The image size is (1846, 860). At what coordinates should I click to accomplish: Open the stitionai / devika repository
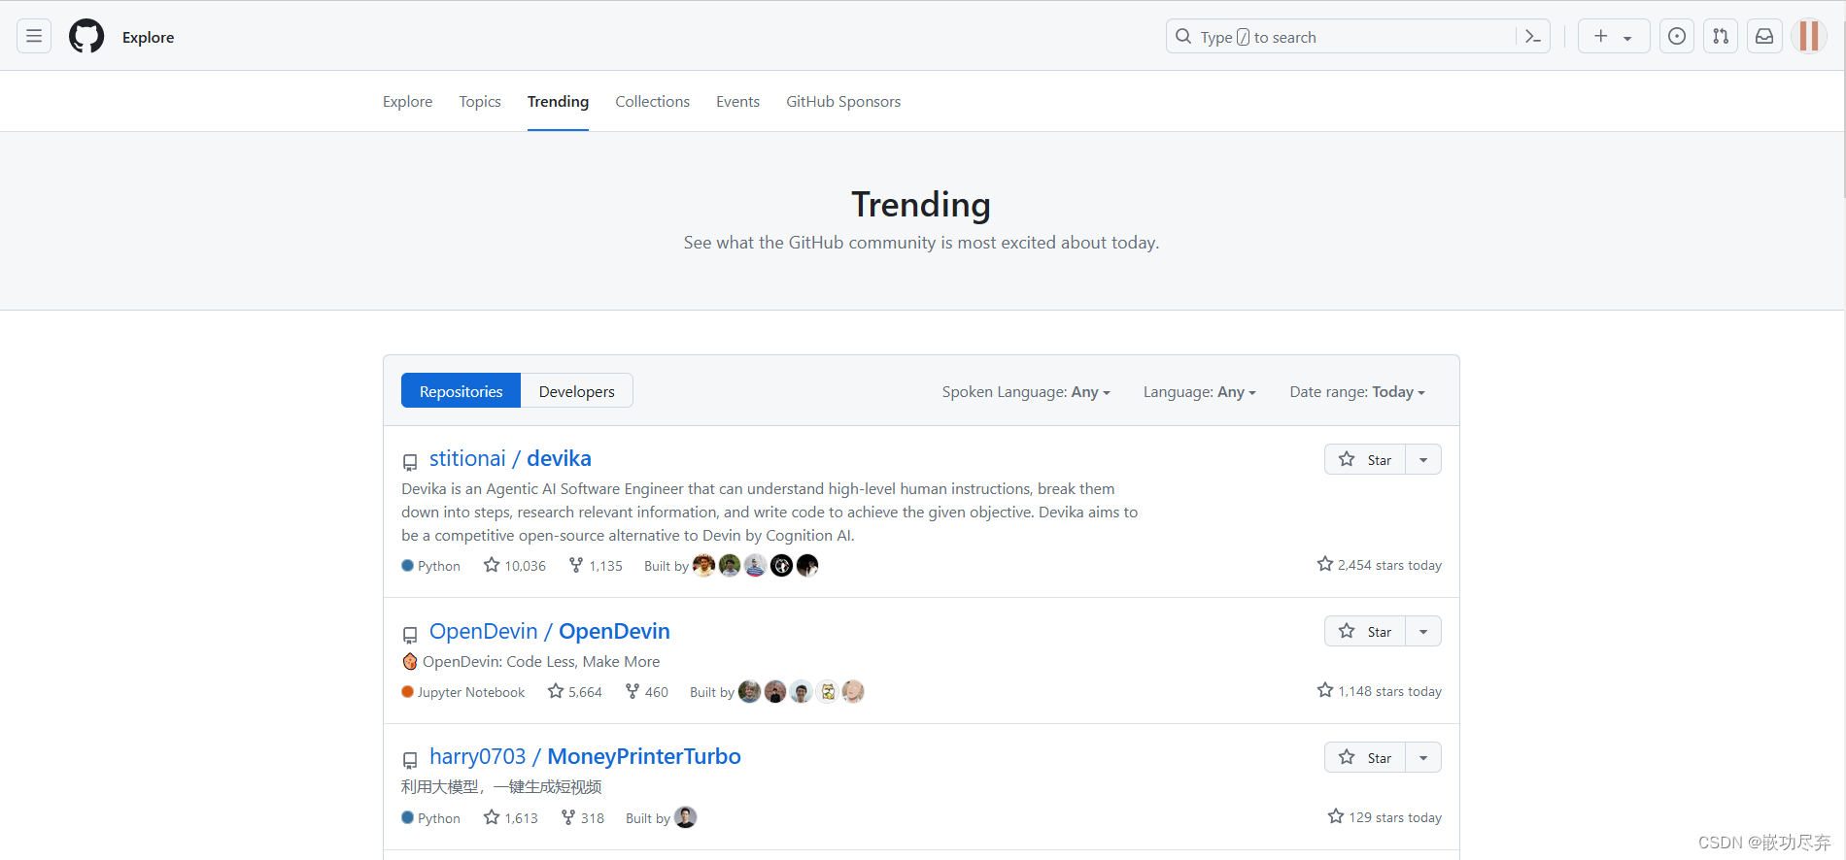(510, 458)
